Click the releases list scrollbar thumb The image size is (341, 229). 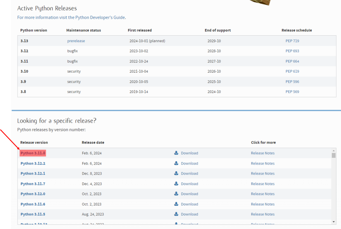point(334,155)
